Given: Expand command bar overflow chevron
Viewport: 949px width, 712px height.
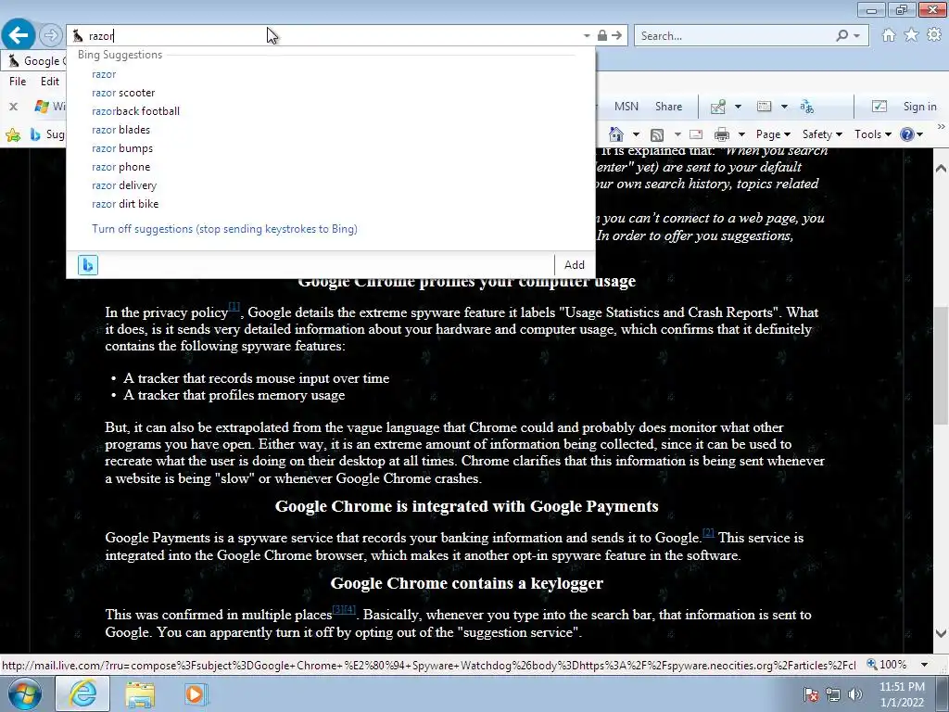Looking at the screenshot, I should coord(942,127).
